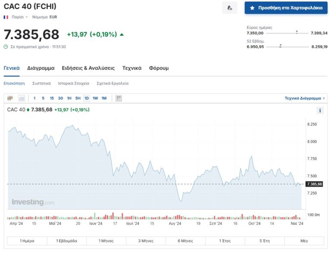331x258 pixels.
Task: Toggle the 1D chart interval
Action: pyautogui.click(x=87, y=98)
